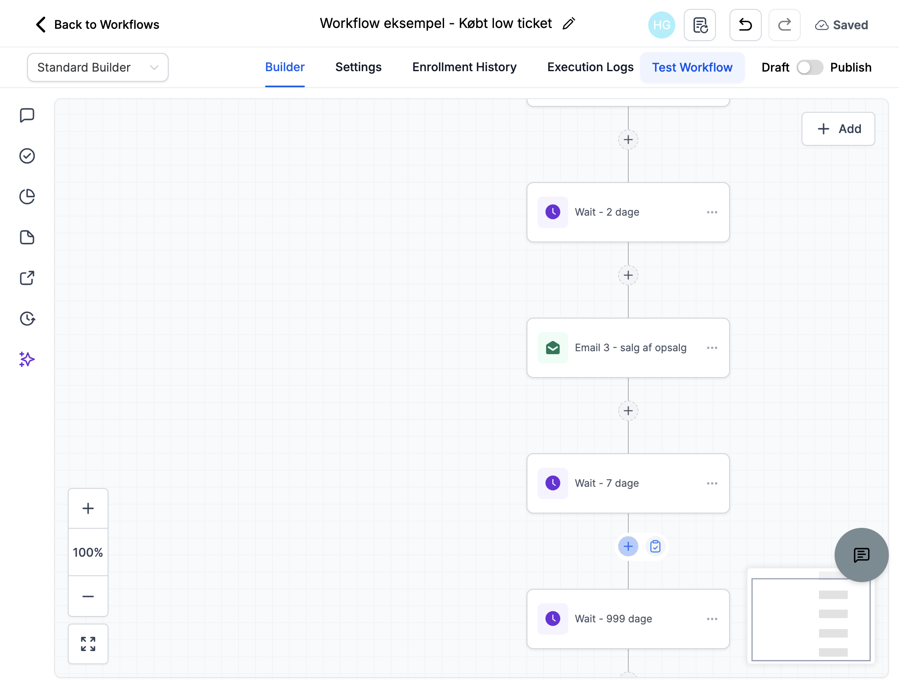Open the checkmark tasks sidebar icon

pos(27,156)
